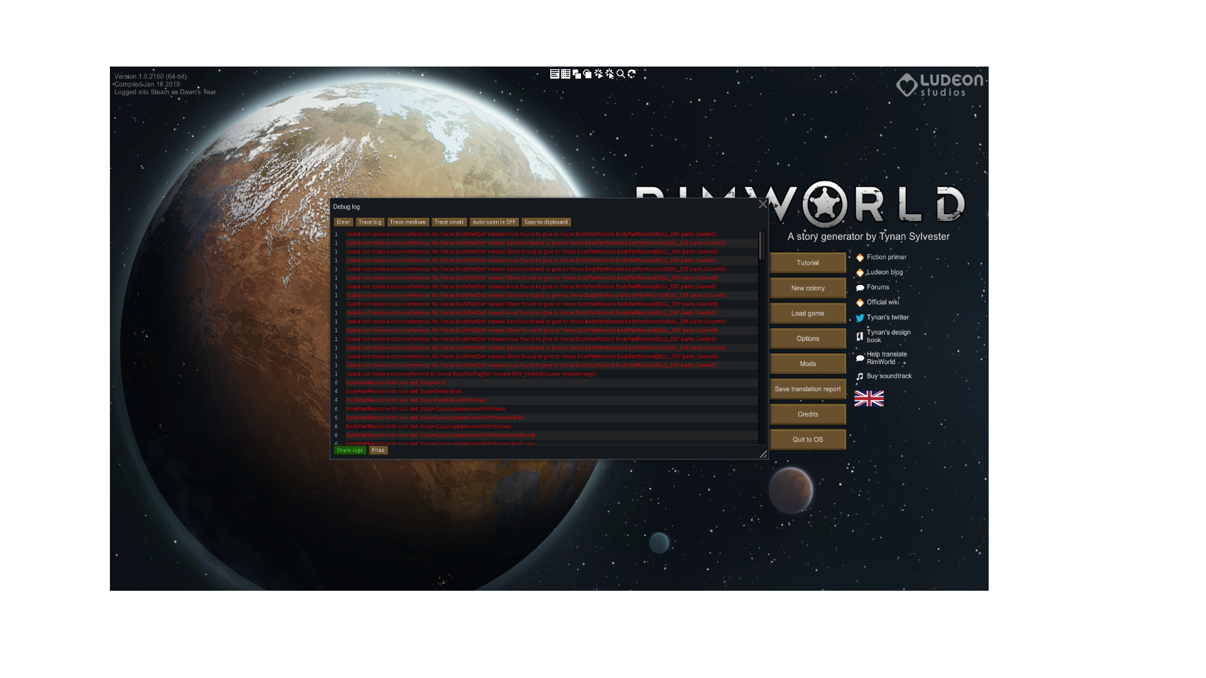
Task: Open the Files button in the debug log
Action: (378, 450)
